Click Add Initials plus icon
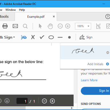The image size is (110, 110). [x=107, y=64]
